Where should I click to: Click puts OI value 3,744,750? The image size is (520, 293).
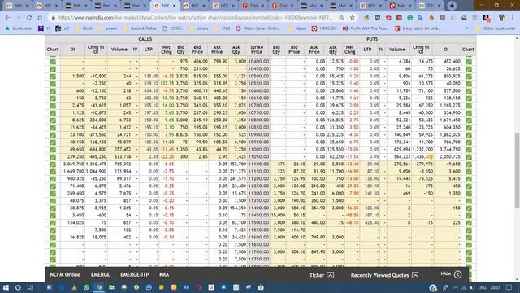pos(449,150)
